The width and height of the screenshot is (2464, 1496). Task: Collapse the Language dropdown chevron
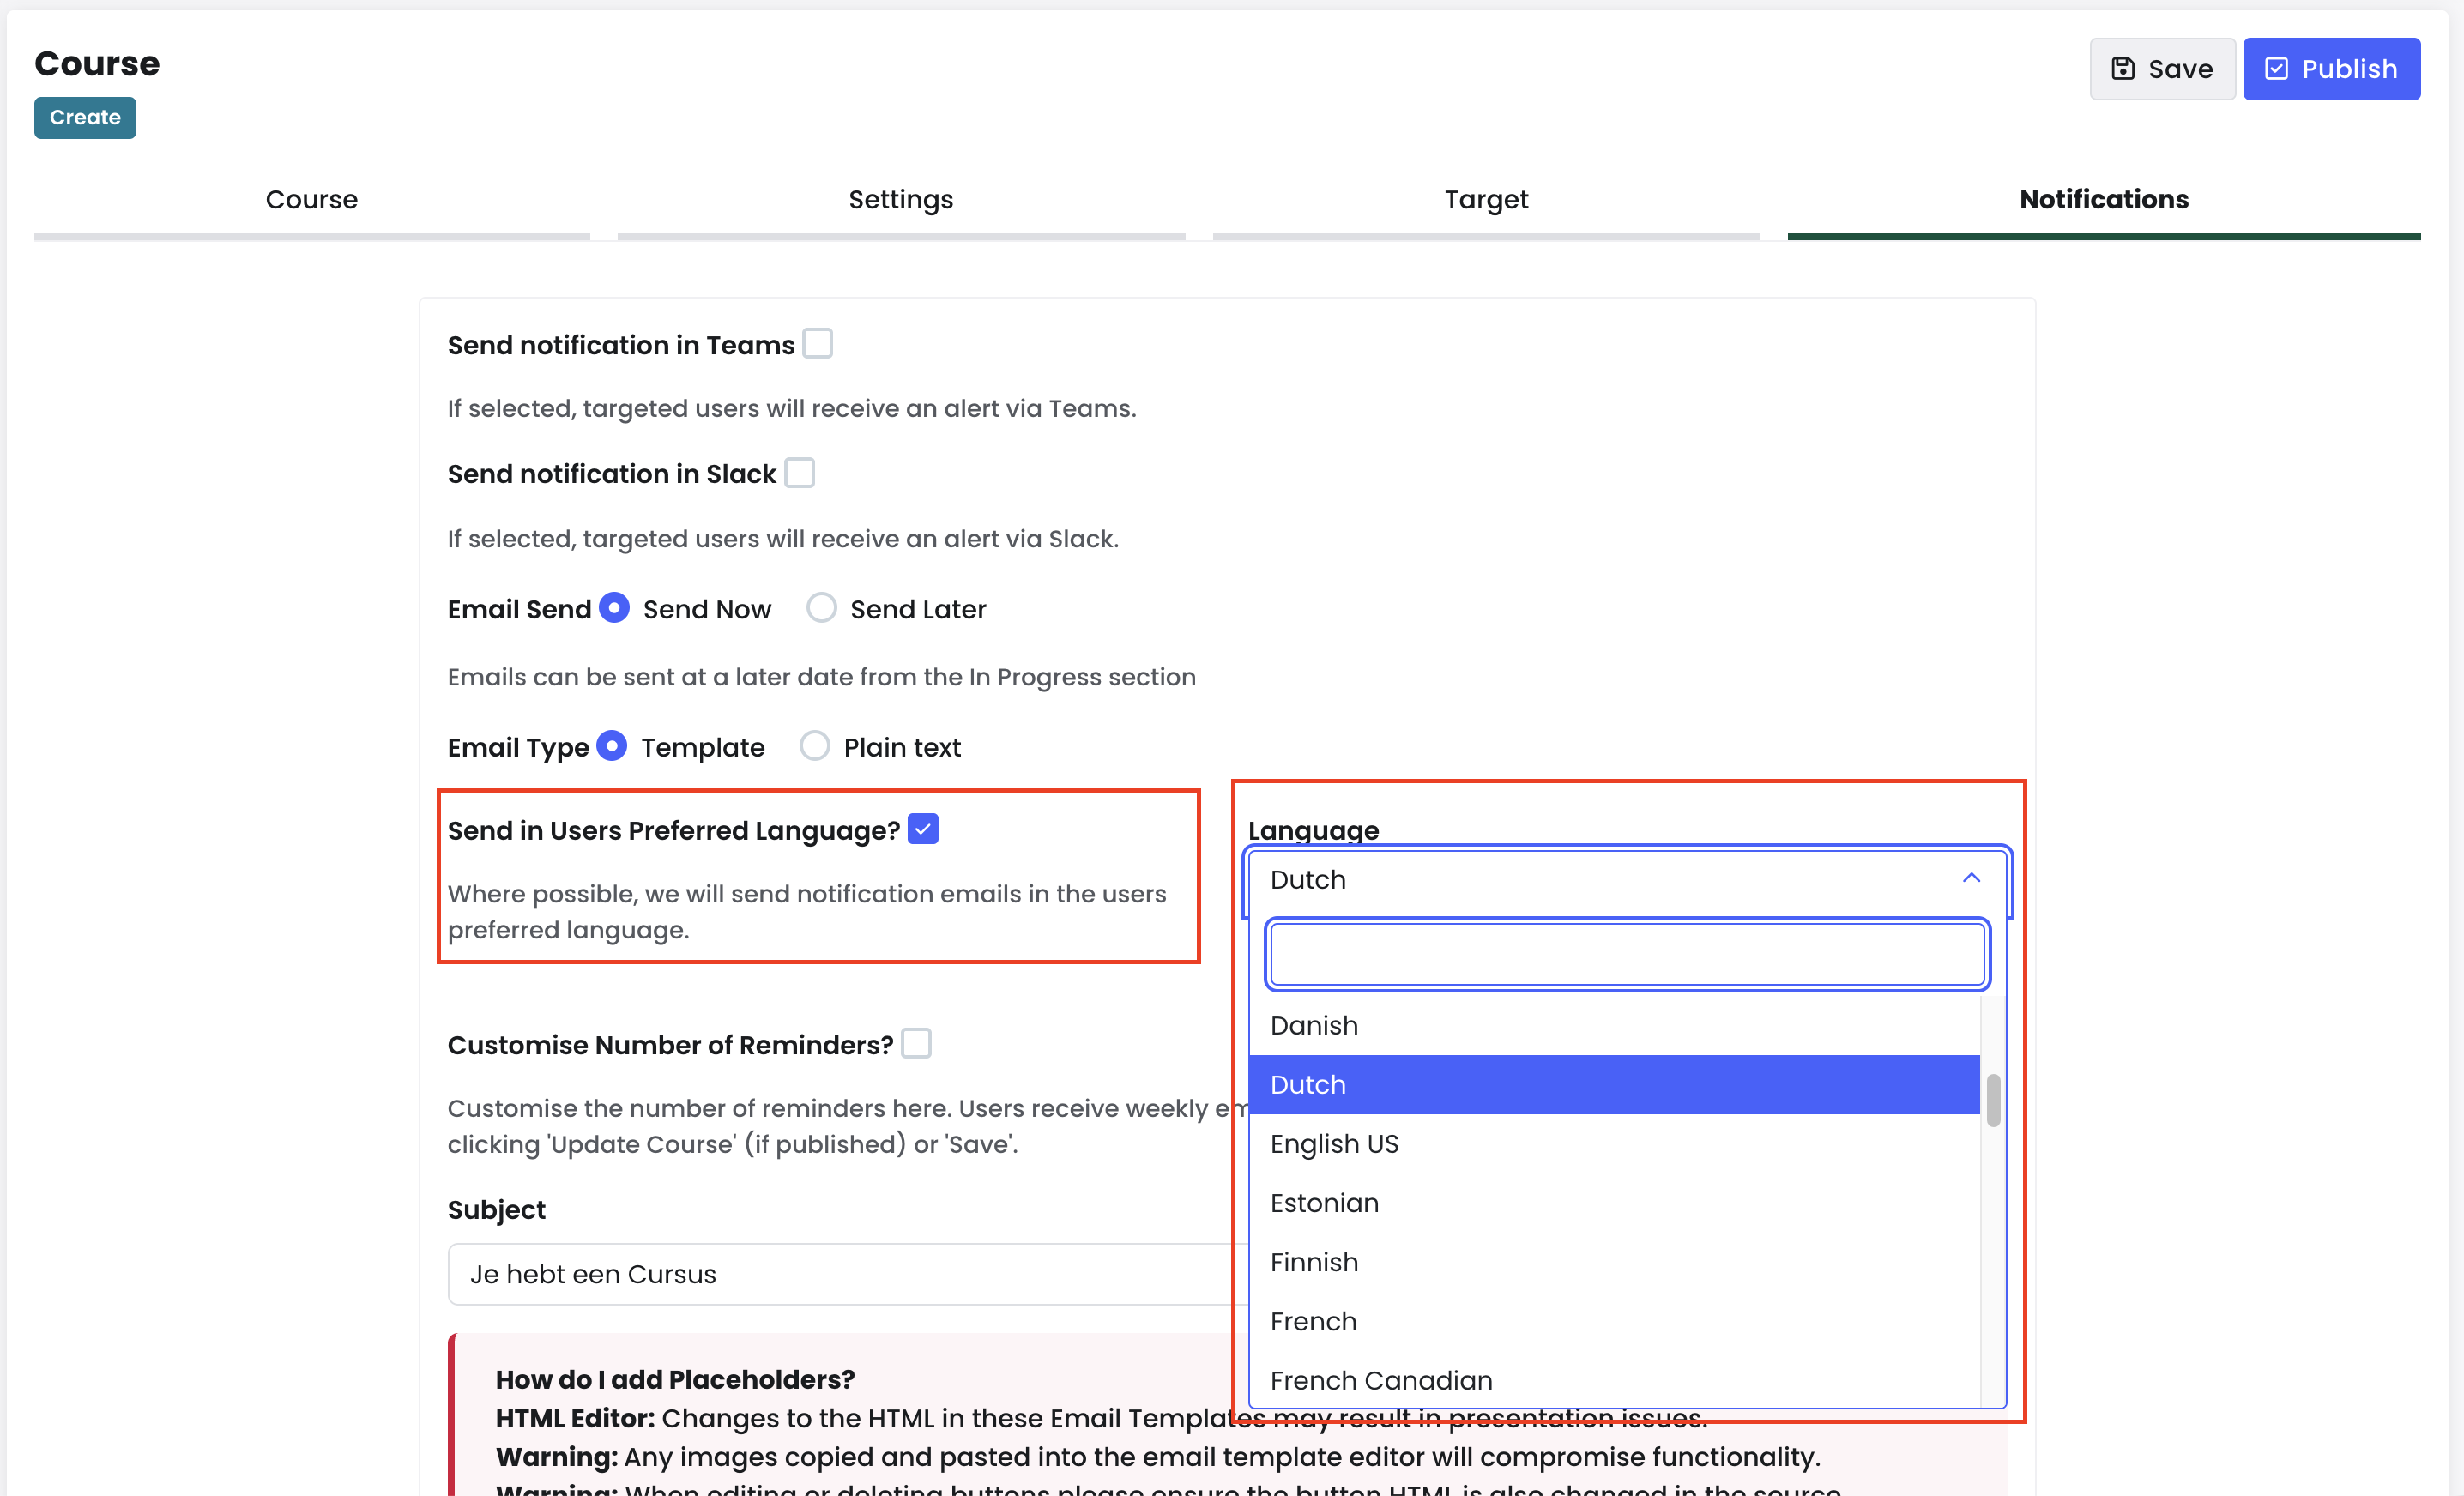click(1971, 878)
